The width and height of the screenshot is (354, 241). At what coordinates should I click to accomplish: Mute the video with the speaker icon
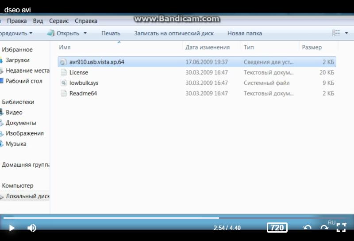(x=31, y=228)
